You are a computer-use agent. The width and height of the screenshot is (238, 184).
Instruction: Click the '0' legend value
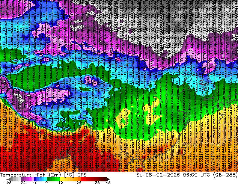pos(47,182)
